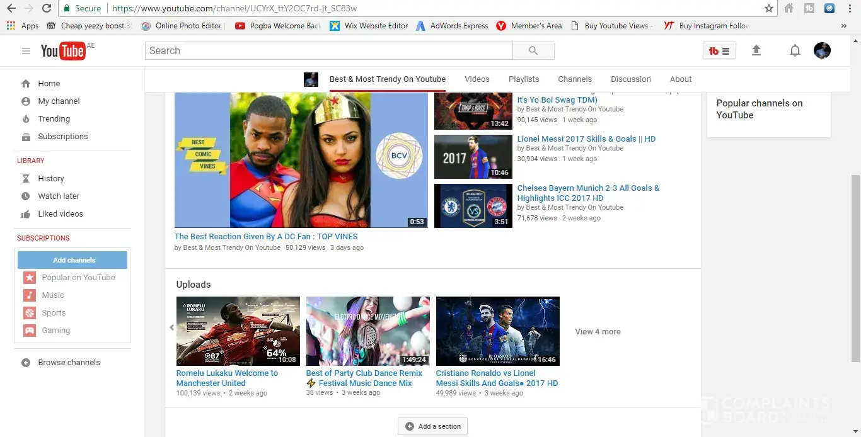
Task: Open the notifications bell
Action: click(x=795, y=51)
